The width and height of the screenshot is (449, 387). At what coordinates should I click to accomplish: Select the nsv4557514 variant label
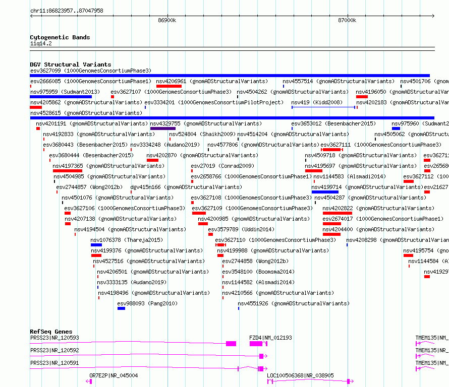pyautogui.click(x=339, y=81)
